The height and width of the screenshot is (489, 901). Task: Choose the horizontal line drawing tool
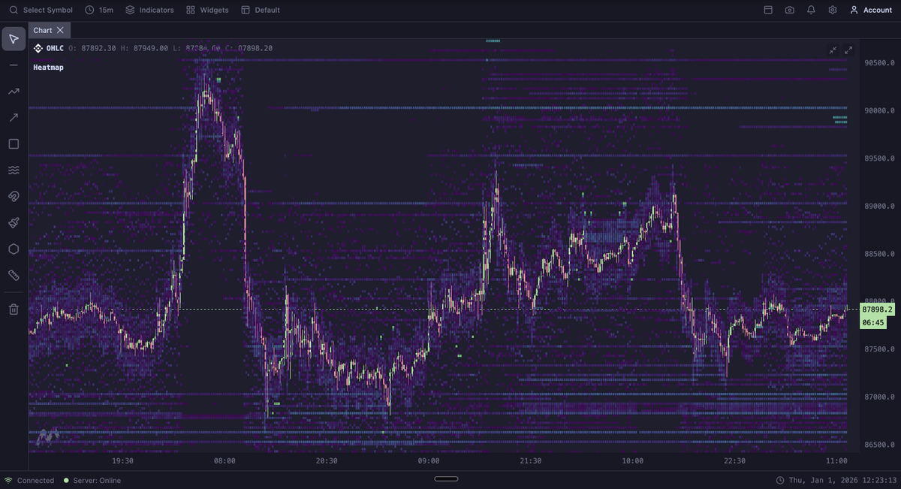(14, 65)
